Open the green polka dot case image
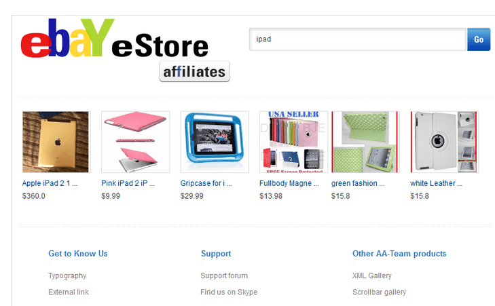Screen dimensions: 495x306 pos(365,142)
